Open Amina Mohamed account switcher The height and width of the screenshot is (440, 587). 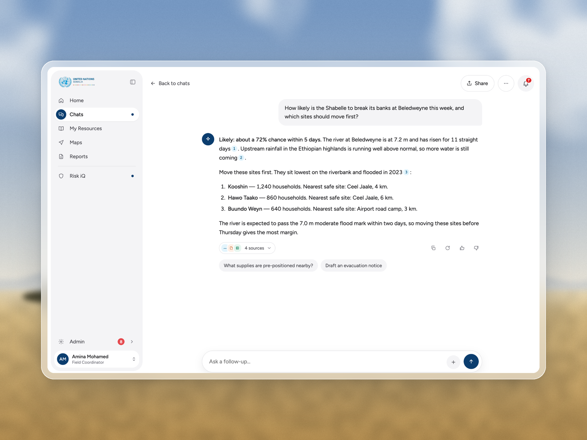click(97, 359)
